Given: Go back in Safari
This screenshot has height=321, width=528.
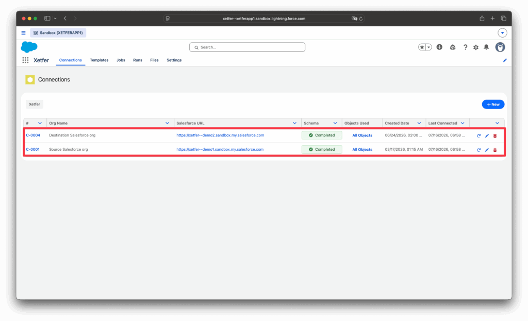Looking at the screenshot, I should pyautogui.click(x=65, y=19).
